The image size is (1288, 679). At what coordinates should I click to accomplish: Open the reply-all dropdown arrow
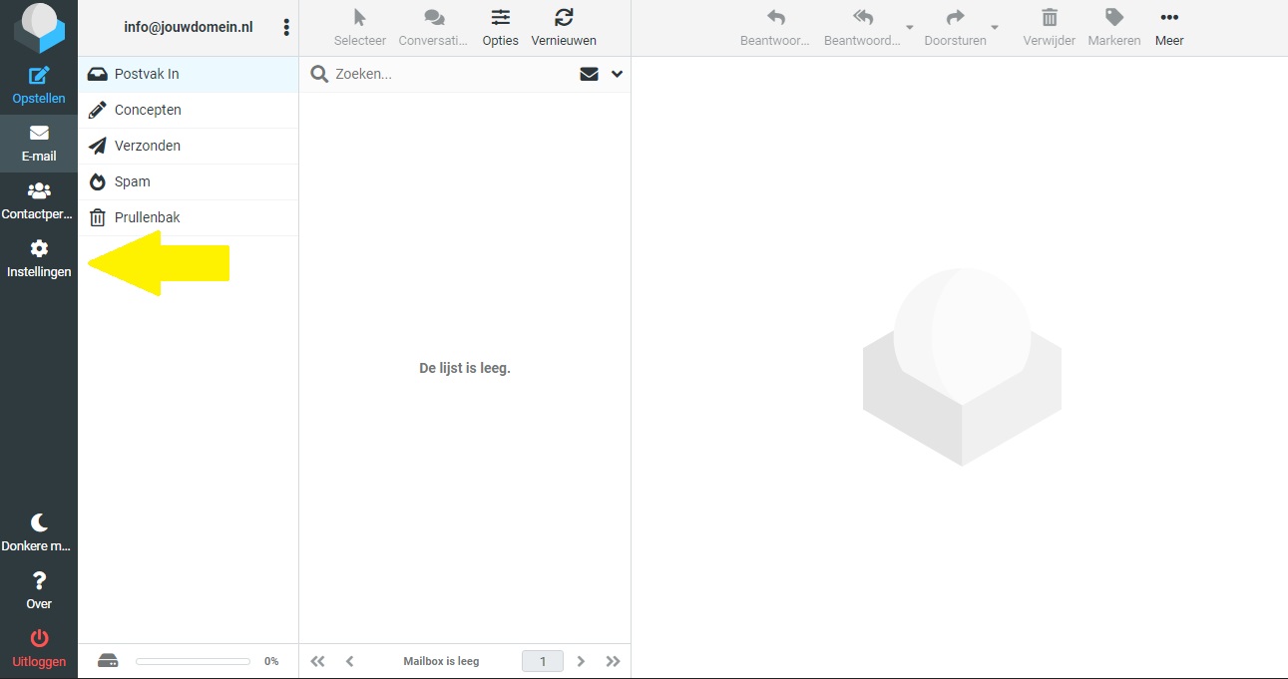(x=909, y=27)
